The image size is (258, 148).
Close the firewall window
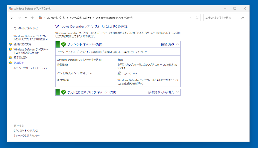[245, 9]
